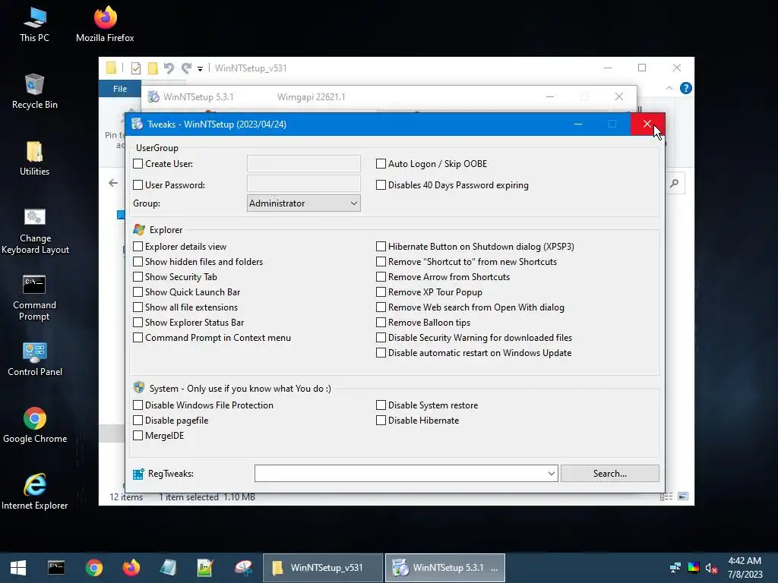Collapse the Explorer ribbon chevron
This screenshot has height=583, width=778.
pyautogui.click(x=669, y=88)
